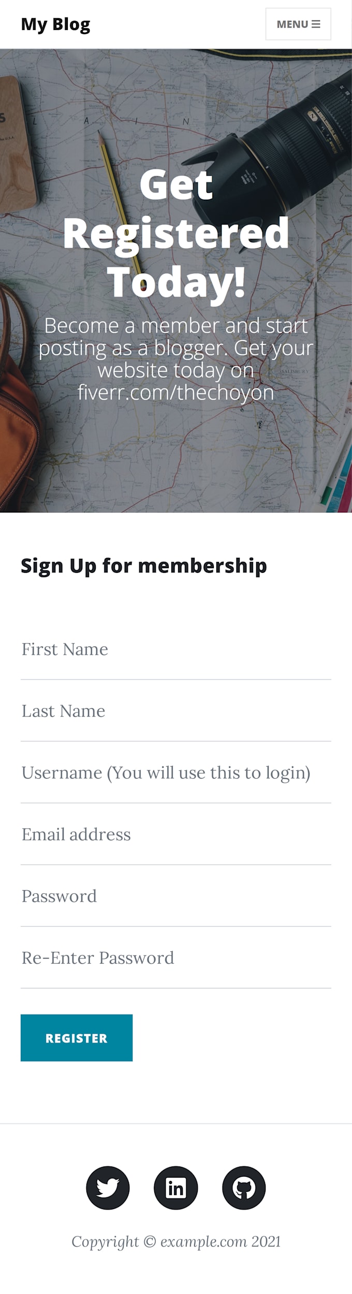
Task: Select the Username input field
Action: [176, 773]
